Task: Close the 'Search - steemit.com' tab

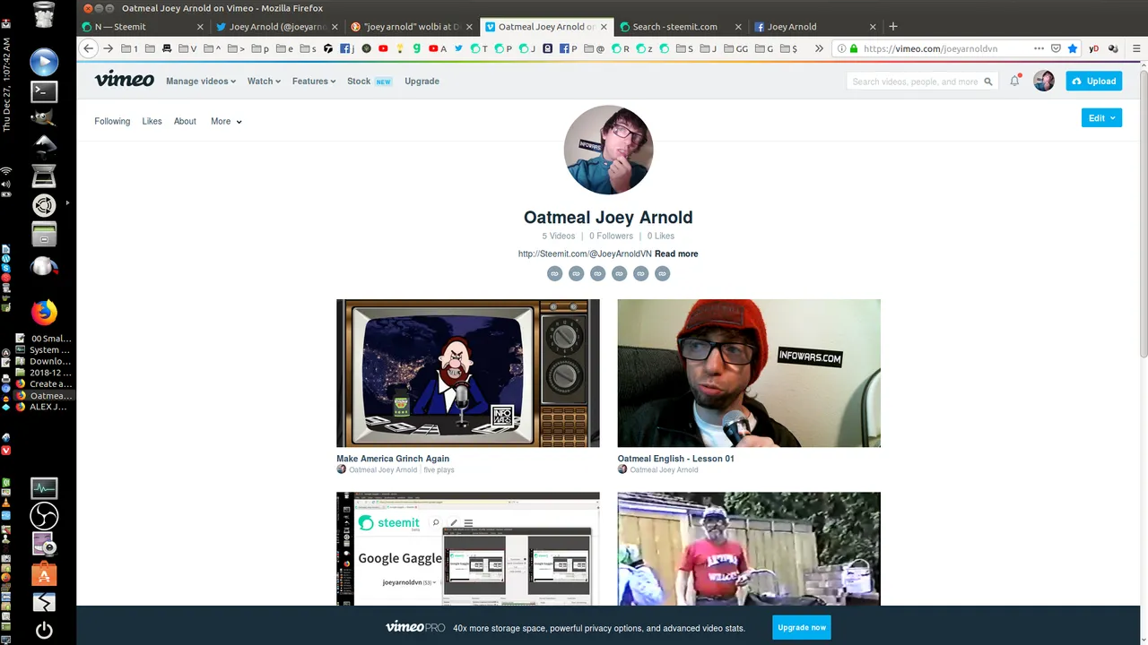Action: [x=738, y=27]
